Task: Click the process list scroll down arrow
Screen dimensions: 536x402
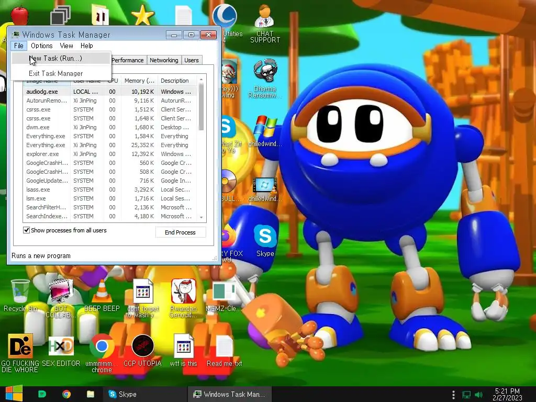Action: coord(201,217)
